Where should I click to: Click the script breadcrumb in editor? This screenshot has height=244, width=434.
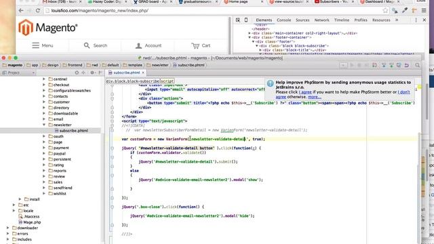[167, 81]
